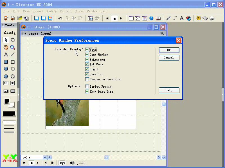The image size is (225, 168).
Task: Click Step Forward on Stage controls
Action: tap(52, 163)
